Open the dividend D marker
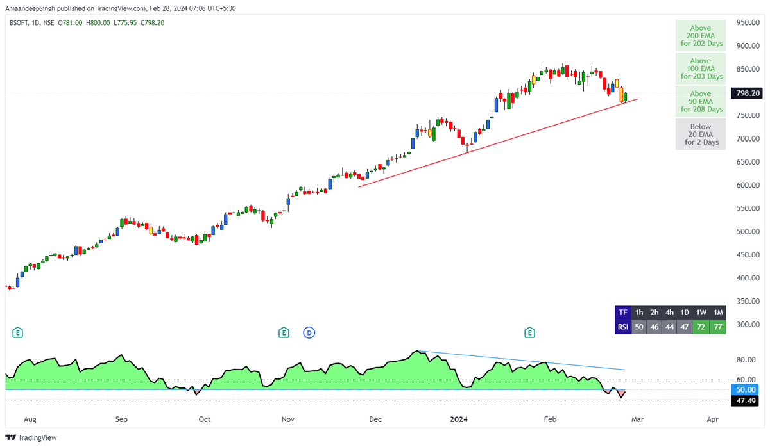This screenshot has width=770, height=447. tap(309, 332)
